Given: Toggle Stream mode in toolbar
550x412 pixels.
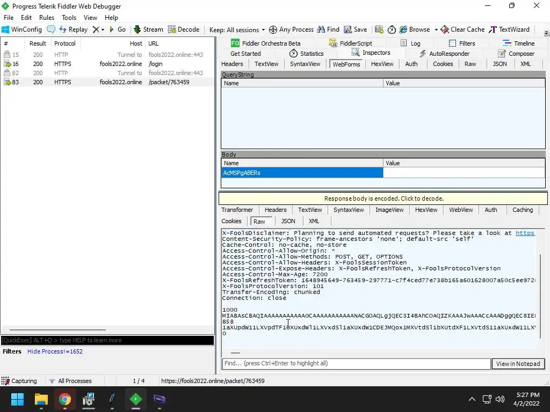Looking at the screenshot, I should [148, 30].
